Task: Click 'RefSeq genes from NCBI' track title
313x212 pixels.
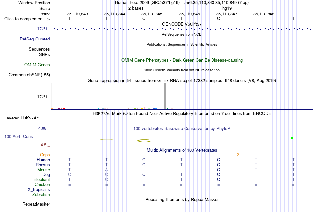Action: (x=182, y=34)
